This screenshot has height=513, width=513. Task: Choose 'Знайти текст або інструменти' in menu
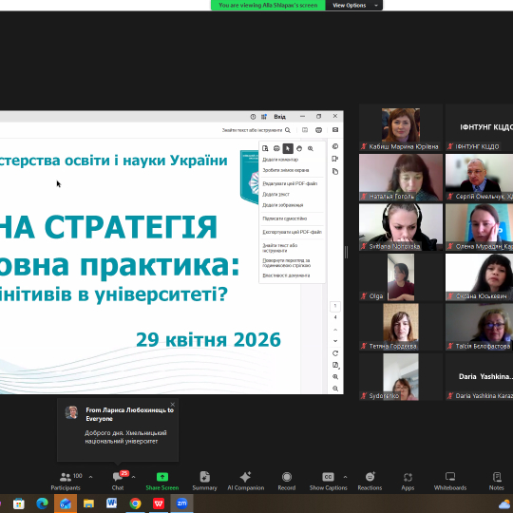280,248
